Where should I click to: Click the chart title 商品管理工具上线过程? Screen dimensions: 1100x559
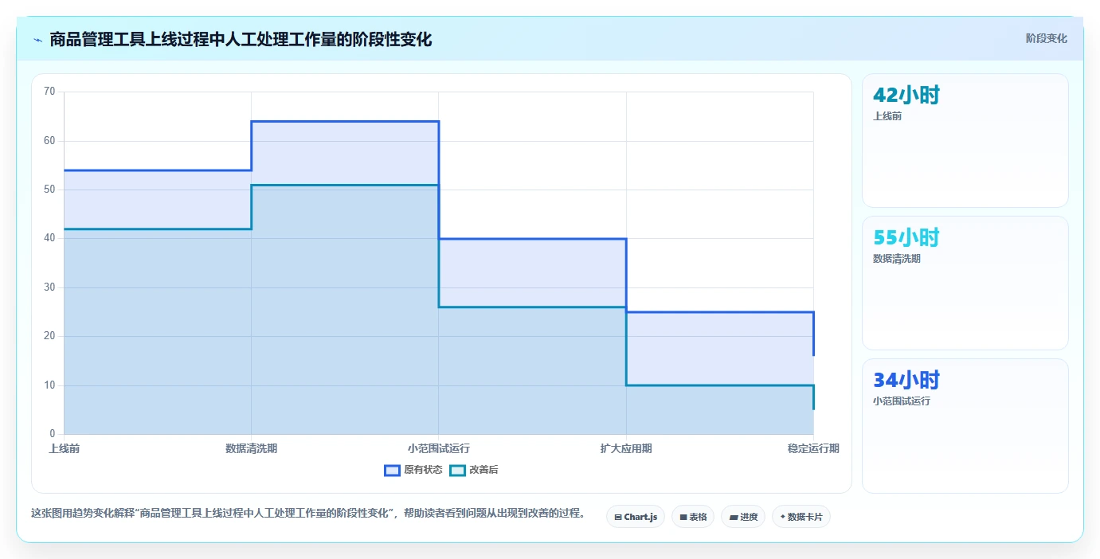(241, 39)
